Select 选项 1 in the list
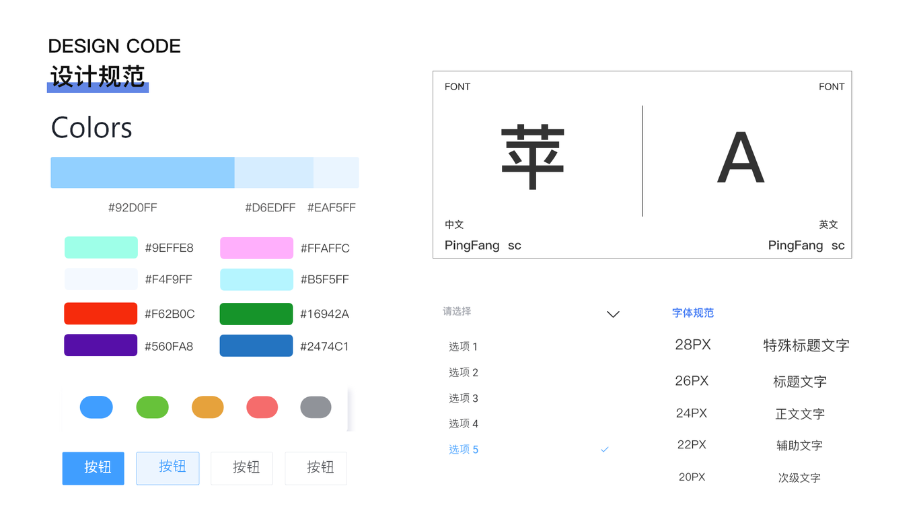This screenshot has height=517, width=919. 464,347
